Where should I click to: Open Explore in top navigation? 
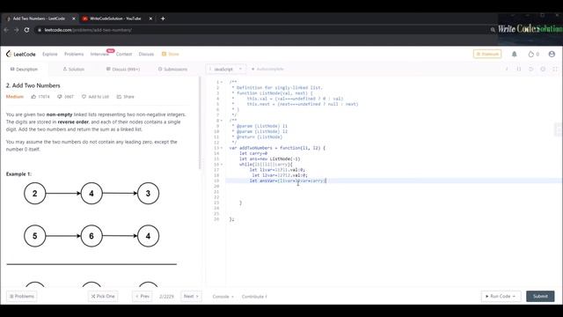click(x=50, y=54)
